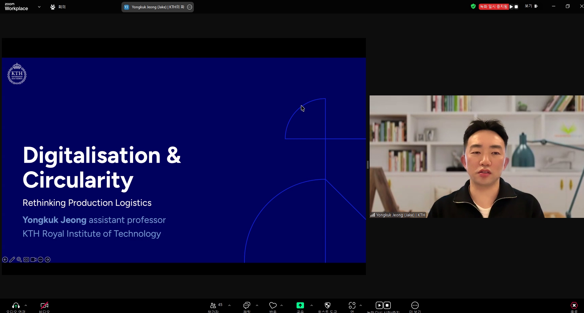This screenshot has width=584, height=313.
Task: Open the Apps icon in toolbar
Action: tap(352, 305)
